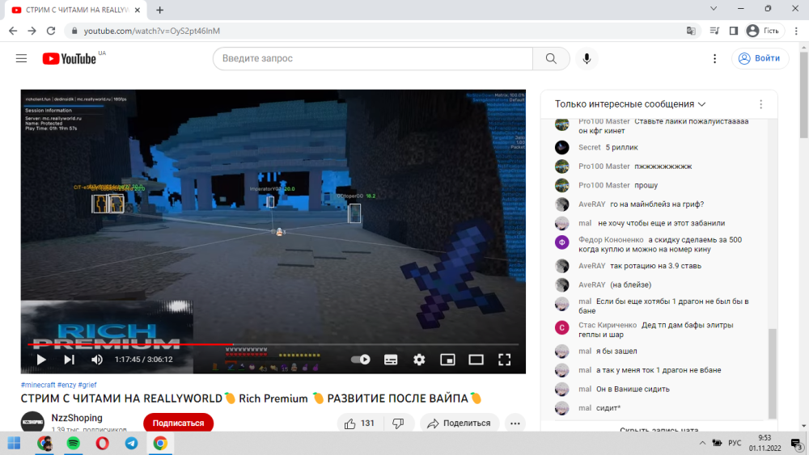Open the tab search dropdown arrow
The height and width of the screenshot is (455, 809).
point(714,8)
